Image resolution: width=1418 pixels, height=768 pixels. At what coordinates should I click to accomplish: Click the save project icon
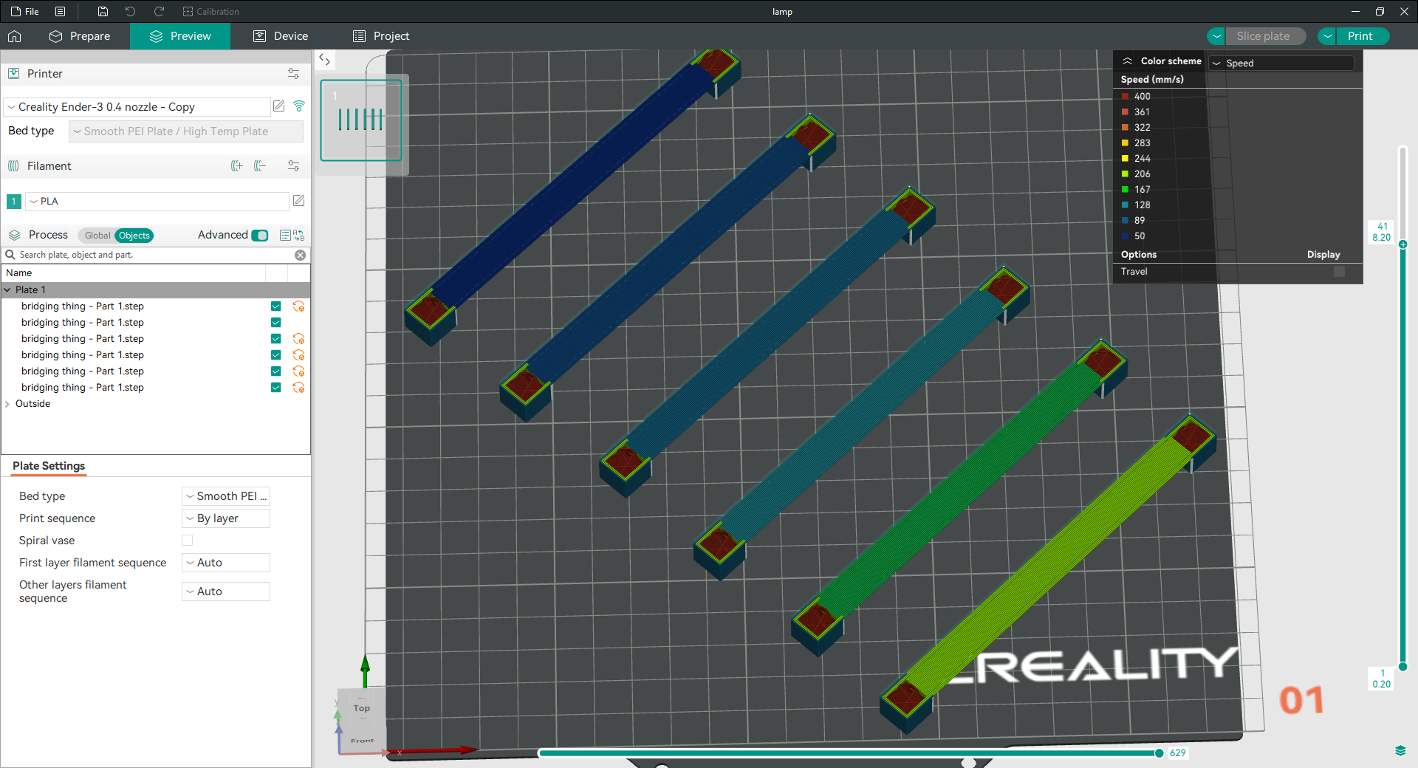click(103, 11)
